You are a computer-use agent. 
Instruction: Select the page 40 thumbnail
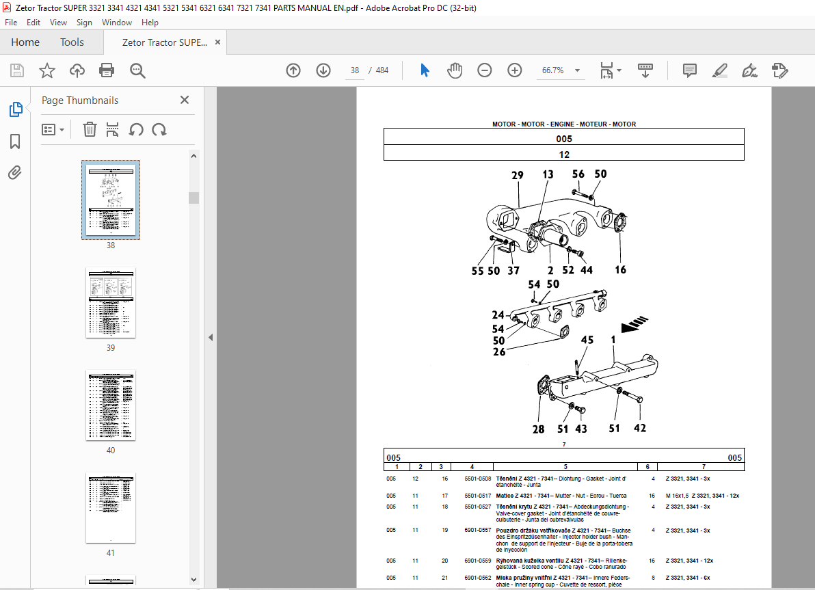[111, 405]
